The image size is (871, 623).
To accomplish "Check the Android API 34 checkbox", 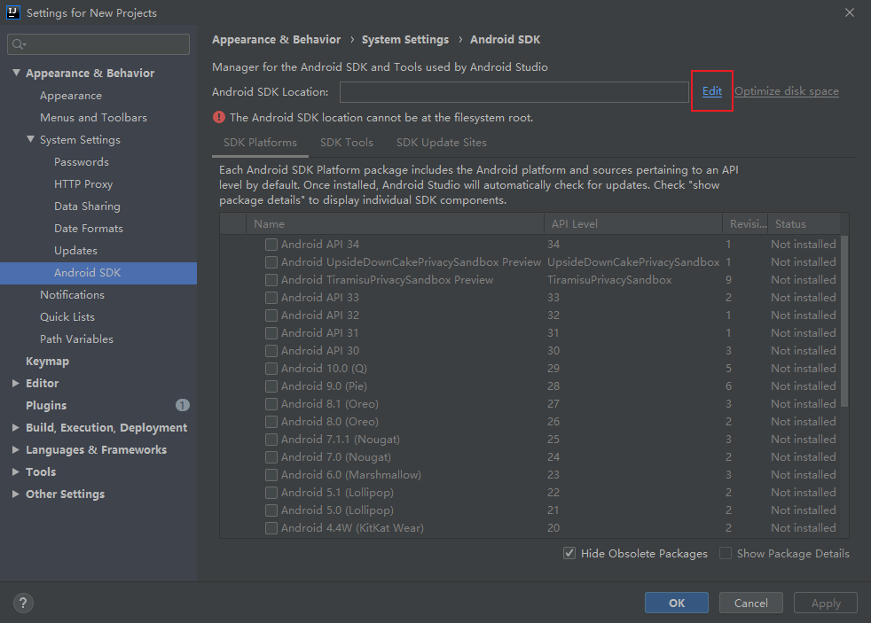I will coord(271,244).
